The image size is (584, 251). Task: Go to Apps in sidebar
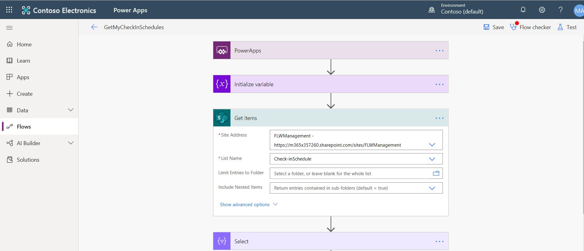click(39, 77)
